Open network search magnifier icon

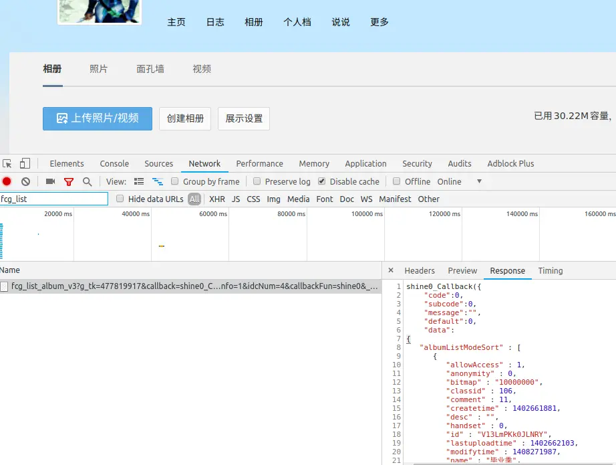[x=88, y=181]
